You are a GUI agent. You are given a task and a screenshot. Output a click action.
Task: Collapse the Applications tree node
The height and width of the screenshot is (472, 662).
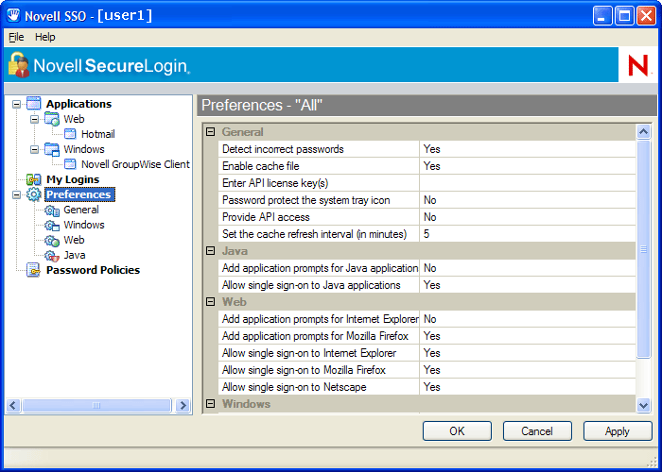pyautogui.click(x=16, y=104)
